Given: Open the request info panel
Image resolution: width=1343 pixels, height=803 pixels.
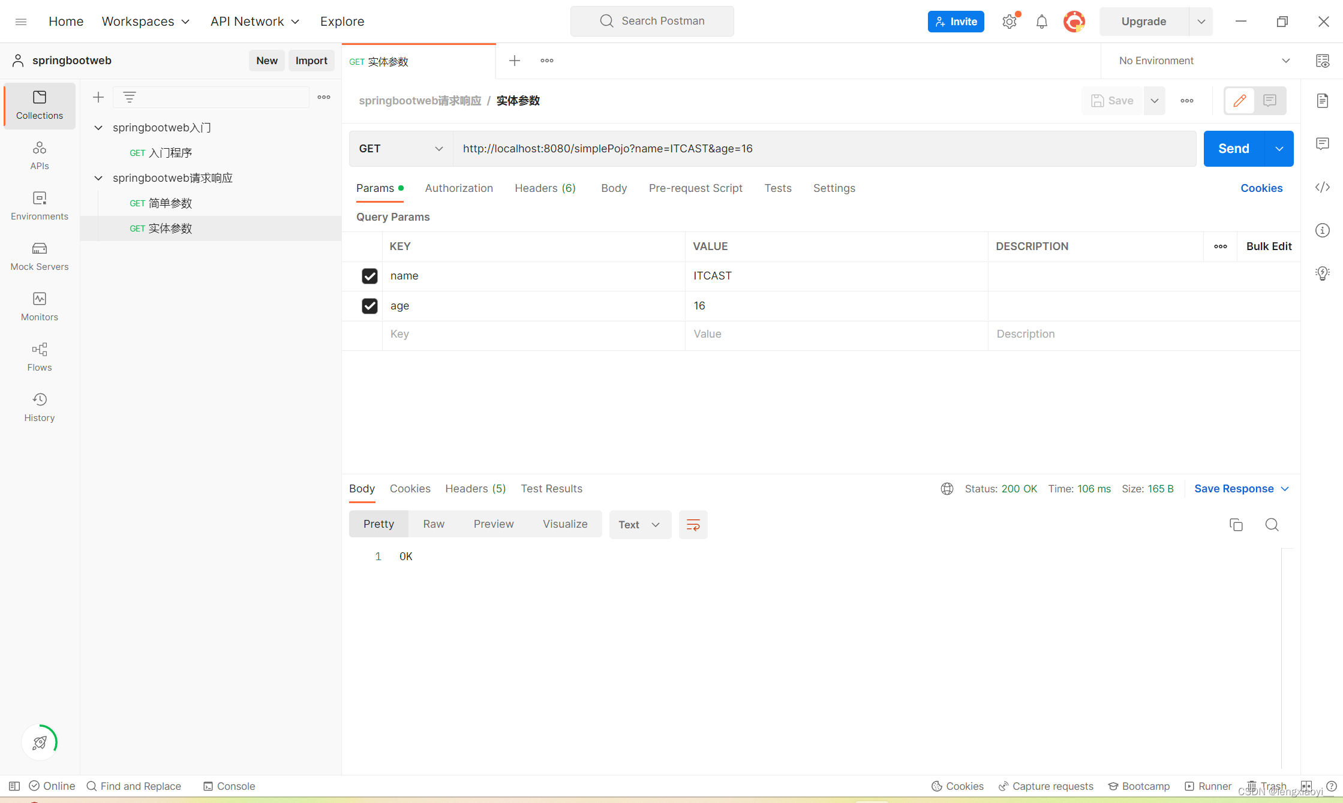Looking at the screenshot, I should pos(1323,230).
